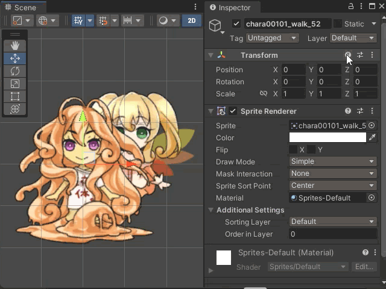
Task: Enable Flip Y checkbox
Action: coord(311,149)
